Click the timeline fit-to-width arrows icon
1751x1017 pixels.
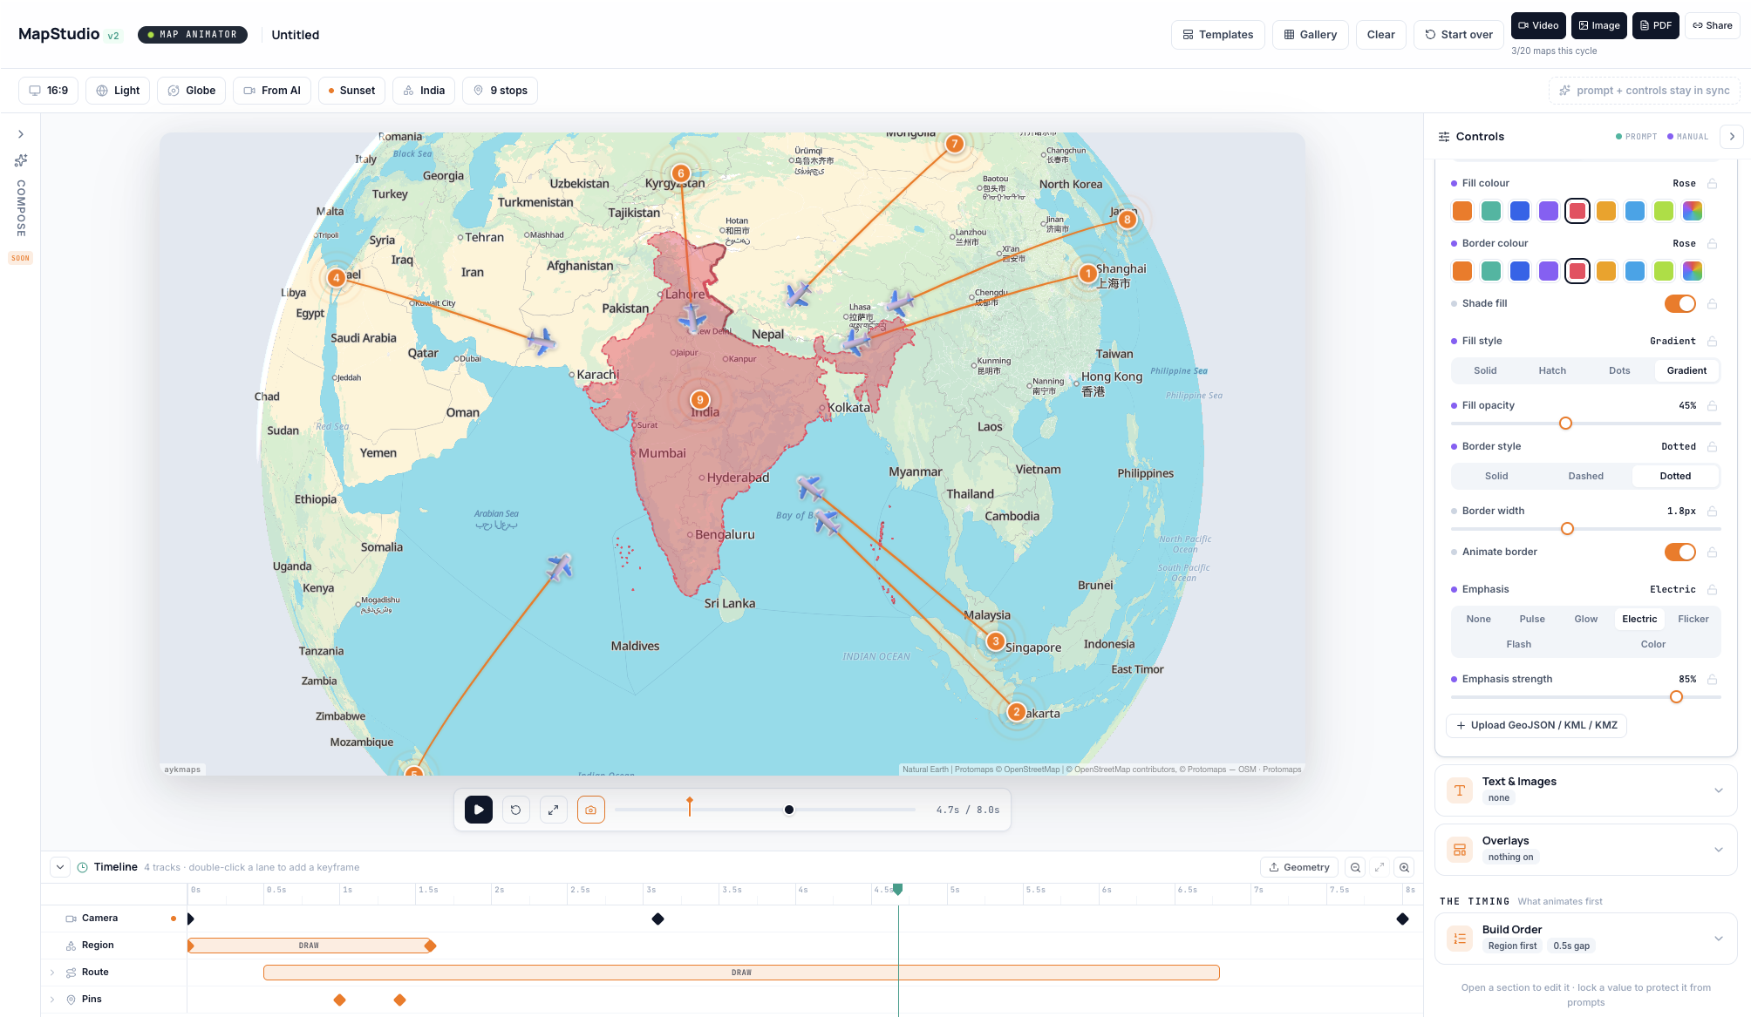tap(1380, 867)
